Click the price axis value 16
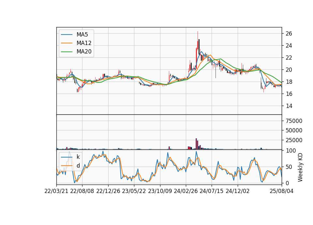Viewport: 313px width, 225px height. (x=289, y=94)
